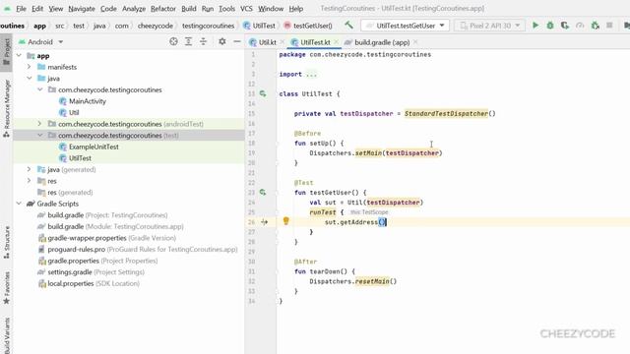
Task: Collapse the (test) package node
Action: pyautogui.click(x=39, y=135)
